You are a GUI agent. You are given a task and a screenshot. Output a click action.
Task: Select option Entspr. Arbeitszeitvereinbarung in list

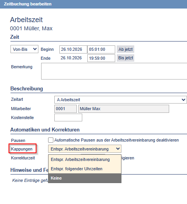(85, 159)
